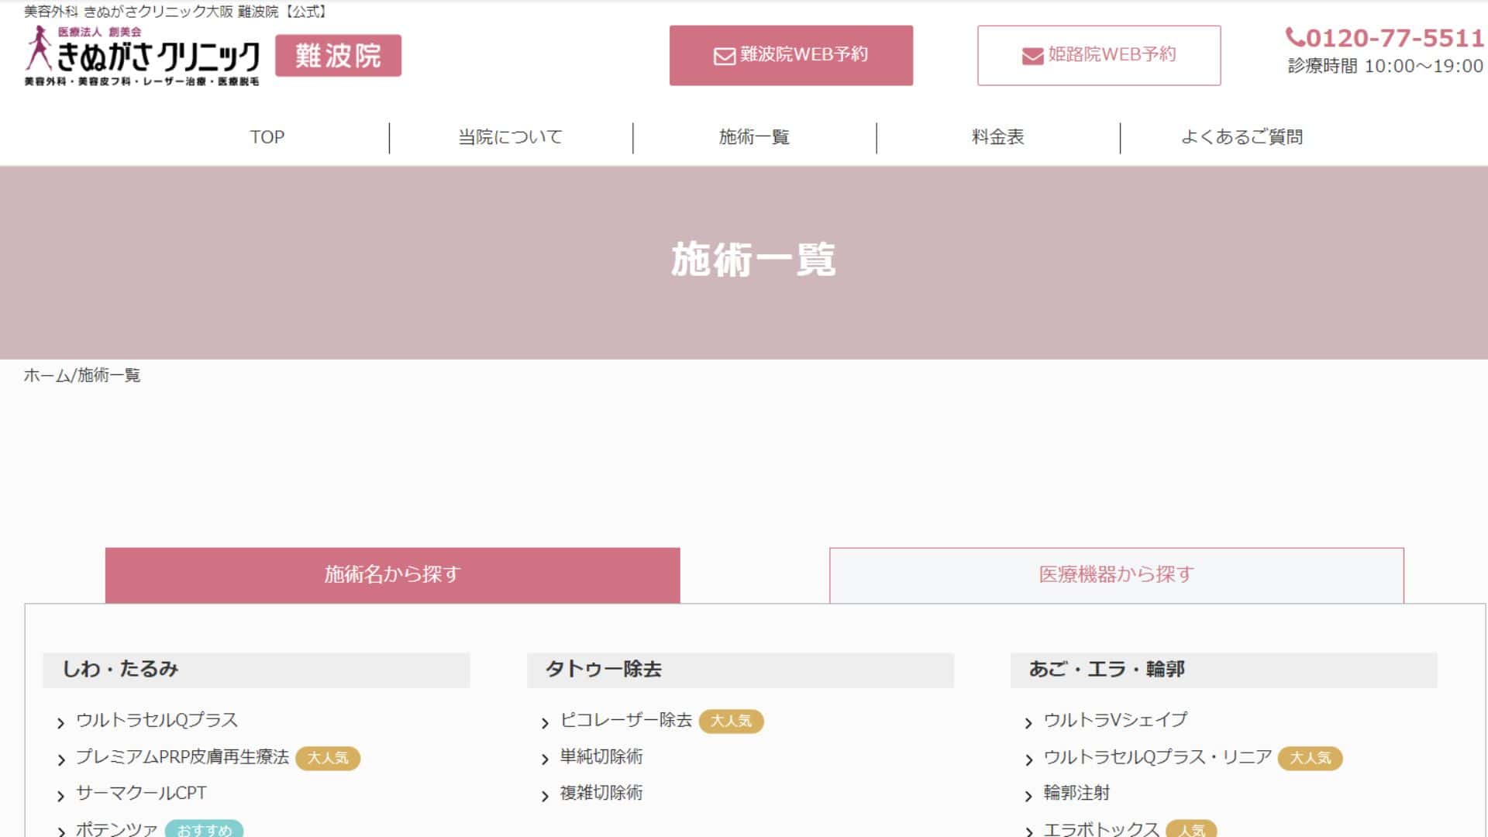Viewport: 1488px width, 837px height.
Task: Open サーマクールCPT link
Action: 141,793
